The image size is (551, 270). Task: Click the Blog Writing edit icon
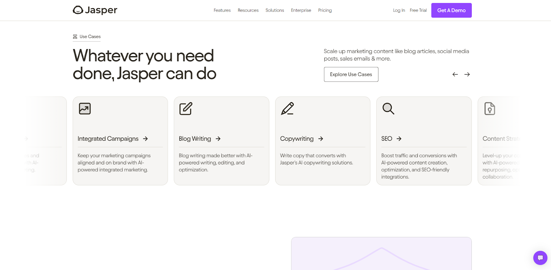(186, 109)
